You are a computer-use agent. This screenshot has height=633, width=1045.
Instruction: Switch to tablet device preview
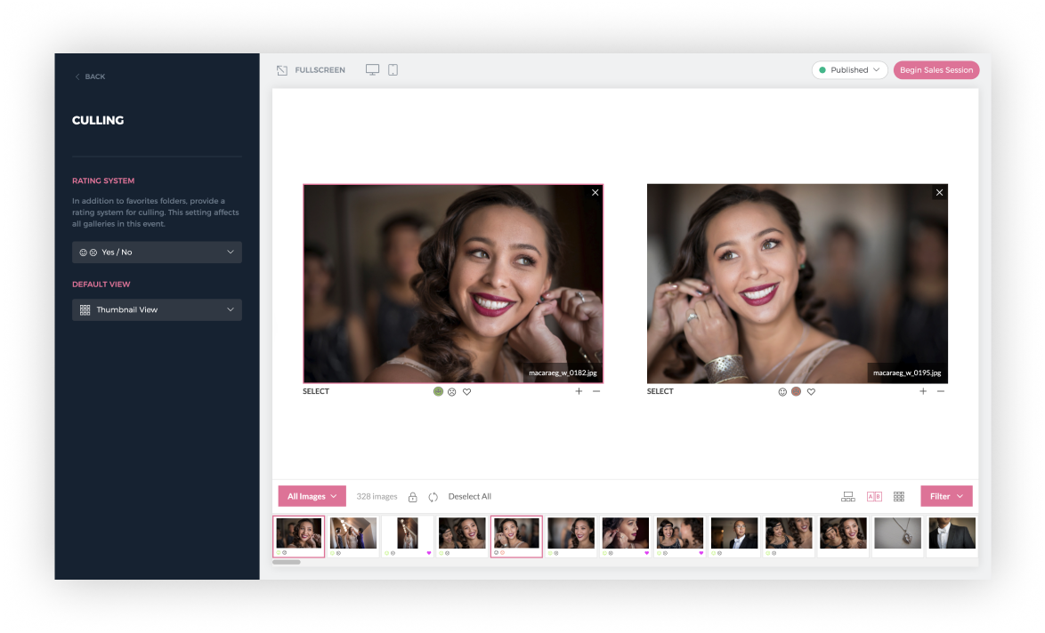click(393, 70)
